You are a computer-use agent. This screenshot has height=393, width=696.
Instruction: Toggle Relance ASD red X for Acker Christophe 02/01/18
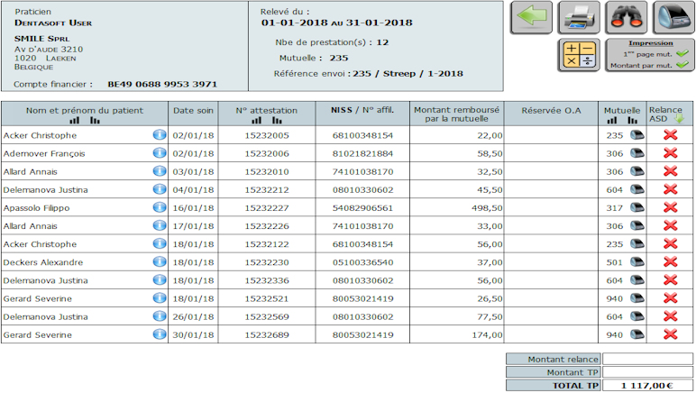[x=670, y=135]
